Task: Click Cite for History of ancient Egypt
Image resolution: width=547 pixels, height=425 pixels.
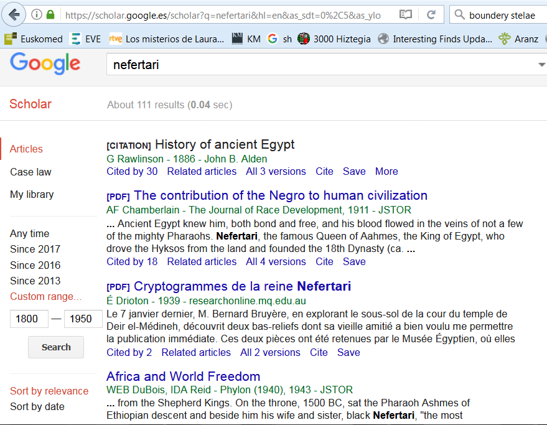Action: tap(324, 171)
